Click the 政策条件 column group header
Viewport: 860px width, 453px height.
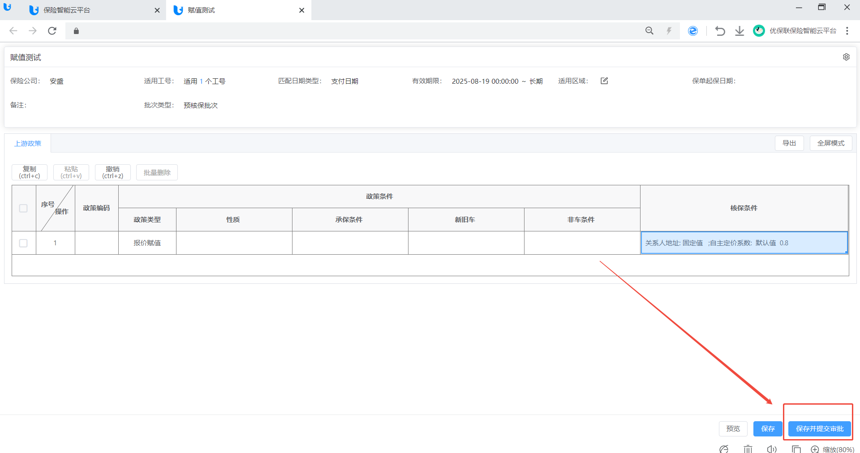(x=379, y=197)
